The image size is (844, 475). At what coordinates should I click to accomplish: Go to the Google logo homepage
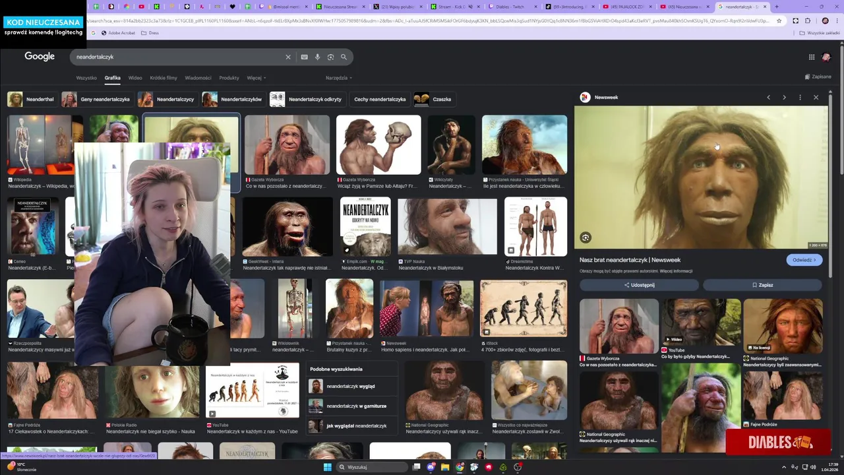click(x=40, y=56)
